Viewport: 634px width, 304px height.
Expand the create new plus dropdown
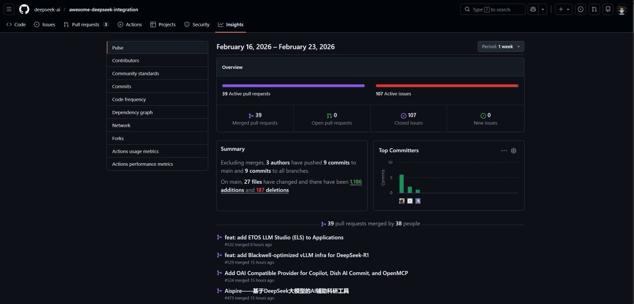tap(564, 9)
